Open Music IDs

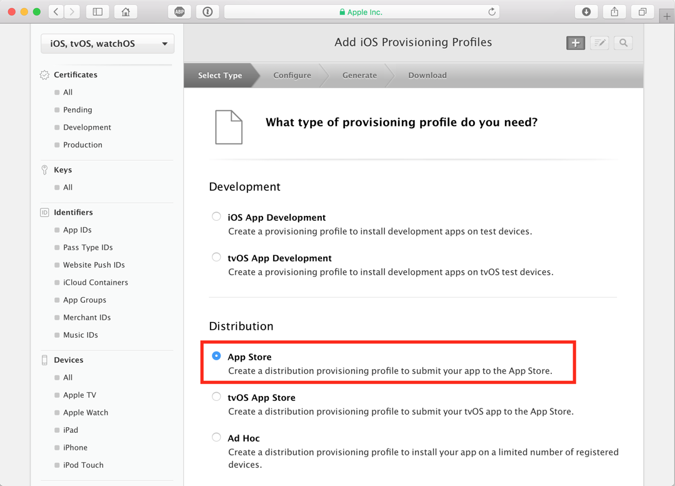click(81, 335)
